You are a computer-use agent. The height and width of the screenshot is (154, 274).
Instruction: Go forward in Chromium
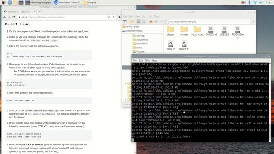9,17
